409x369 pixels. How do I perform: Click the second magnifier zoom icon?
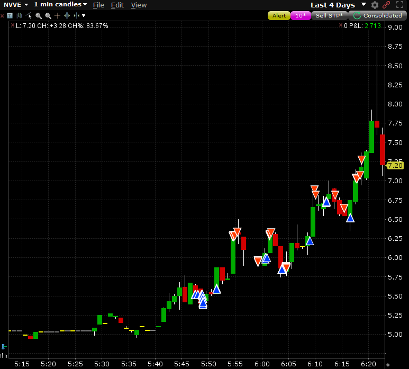(48, 16)
